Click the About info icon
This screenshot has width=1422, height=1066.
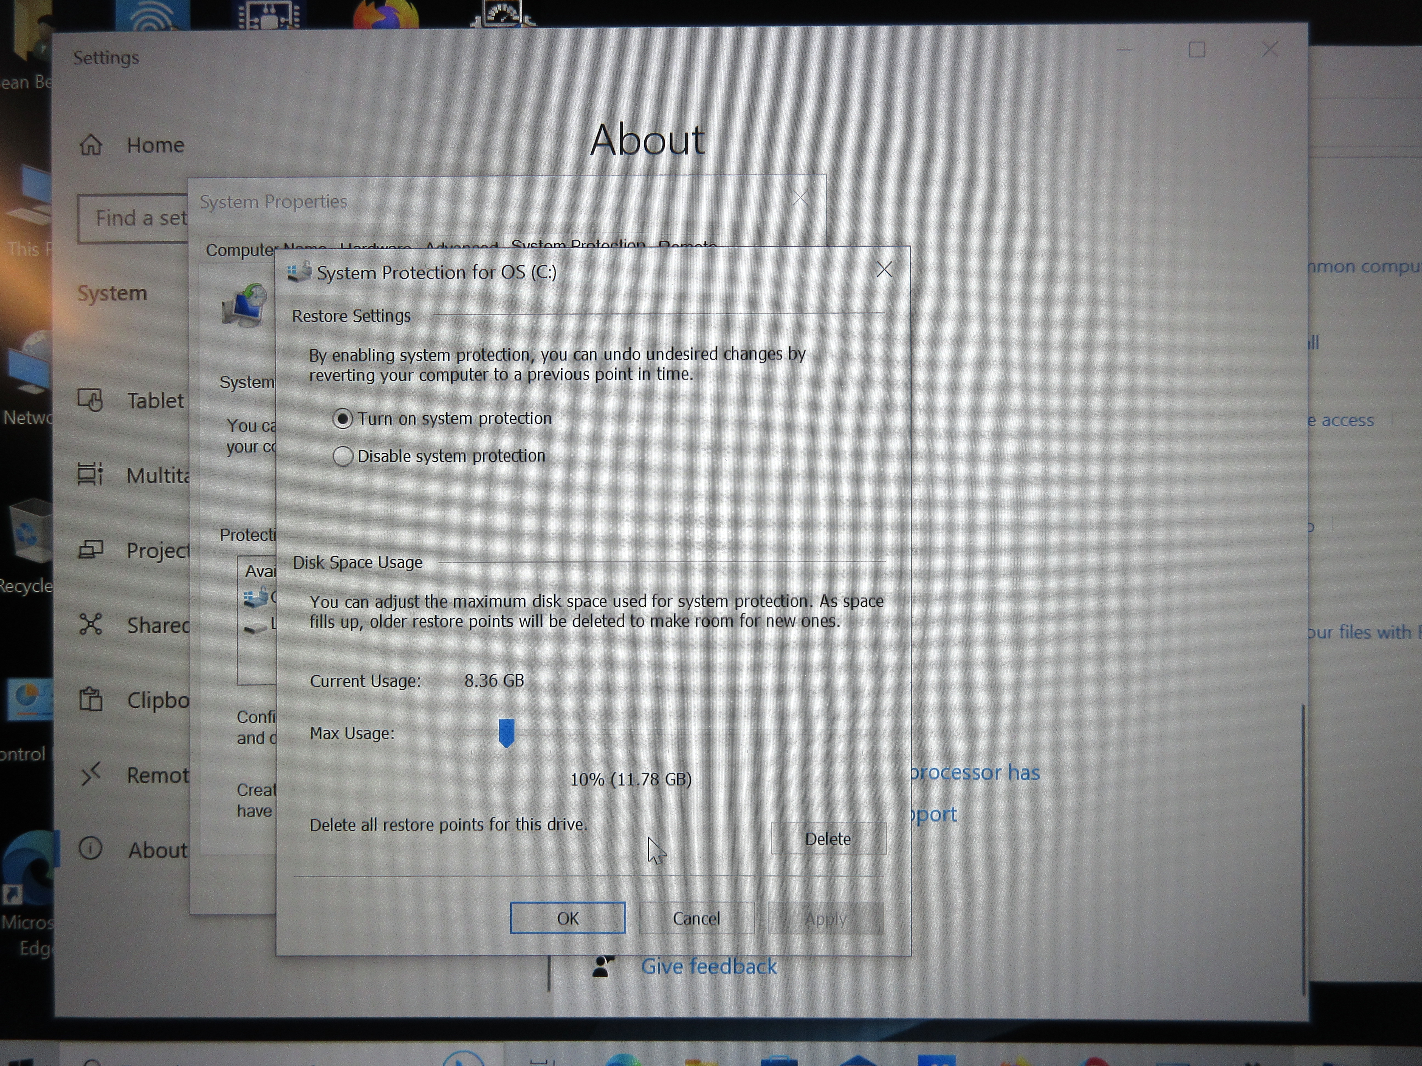[x=91, y=849]
